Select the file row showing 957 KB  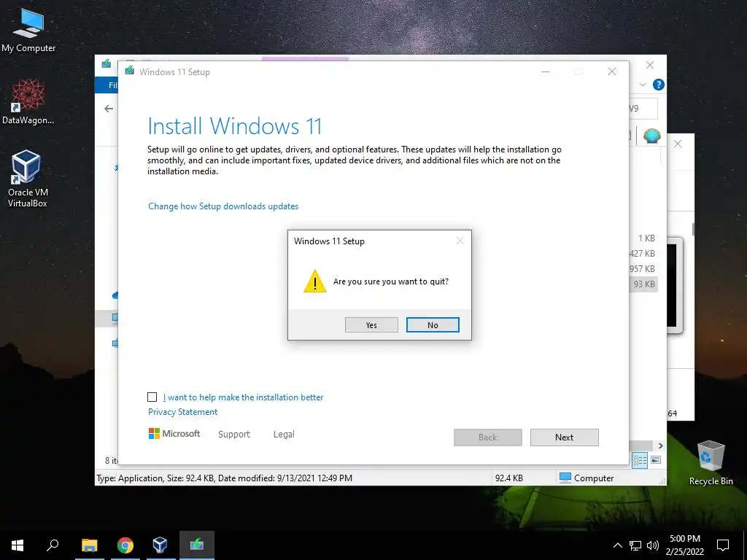tap(643, 268)
